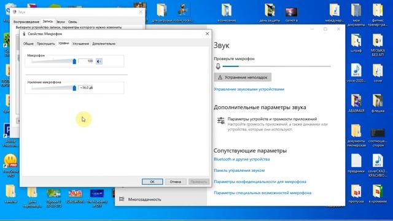Select the cover desktop folder

378,72
